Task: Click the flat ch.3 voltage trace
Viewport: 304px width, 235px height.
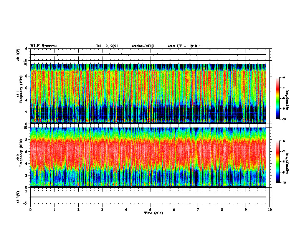Action: [x=148, y=197]
